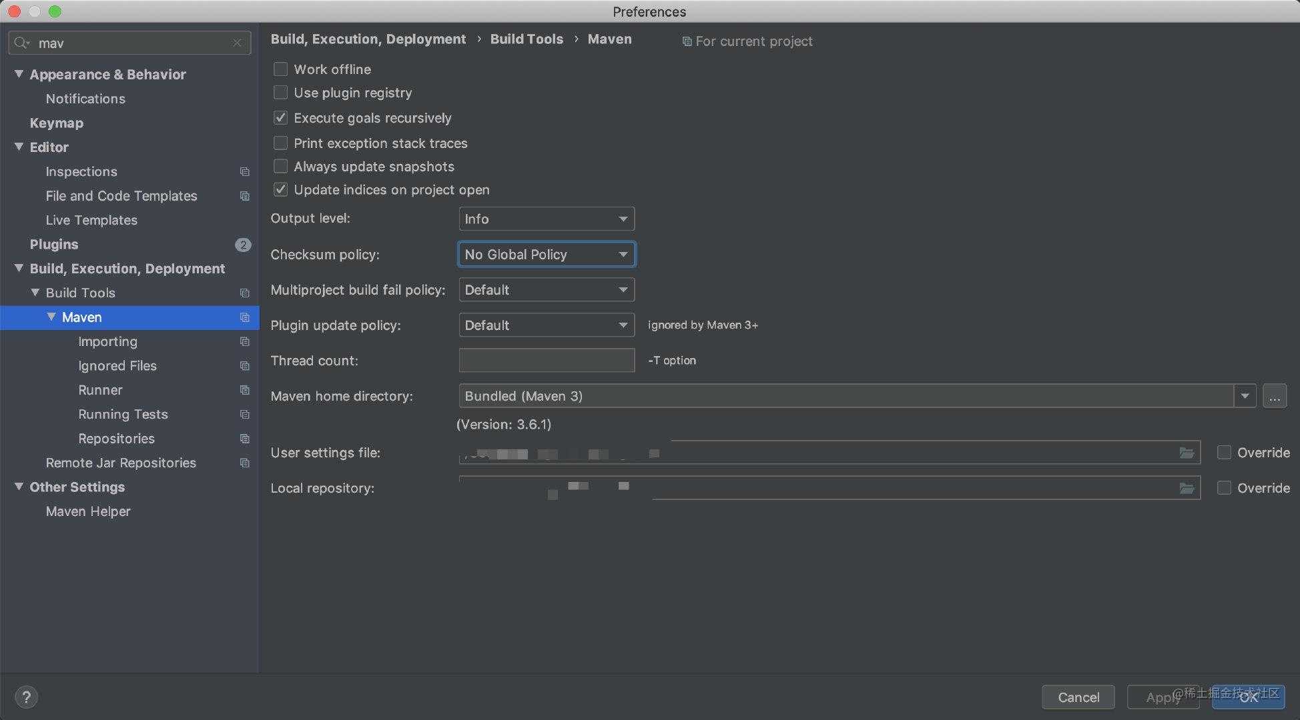Open the Output level dropdown
This screenshot has width=1300, height=720.
[x=546, y=219]
